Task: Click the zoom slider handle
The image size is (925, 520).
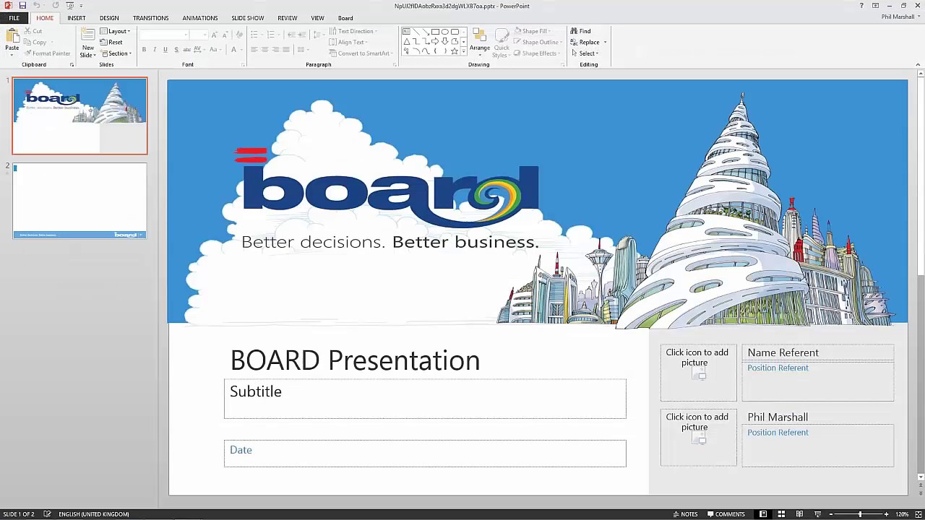Action: click(860, 514)
